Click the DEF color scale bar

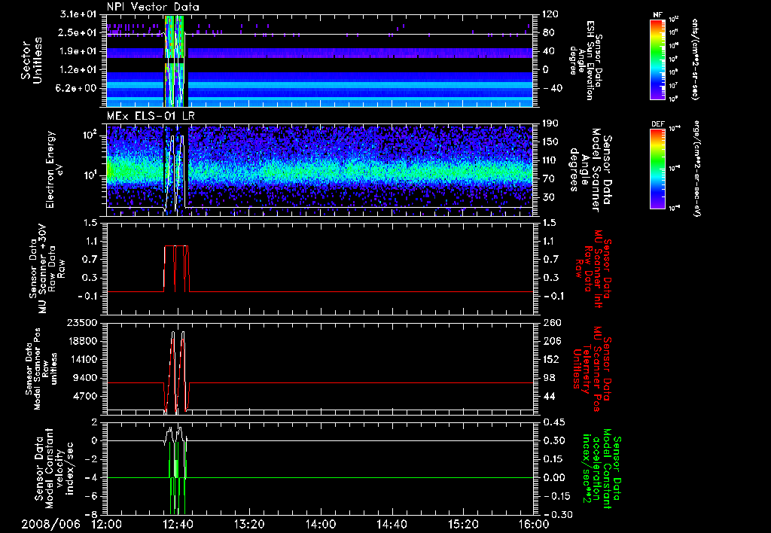[x=658, y=169]
